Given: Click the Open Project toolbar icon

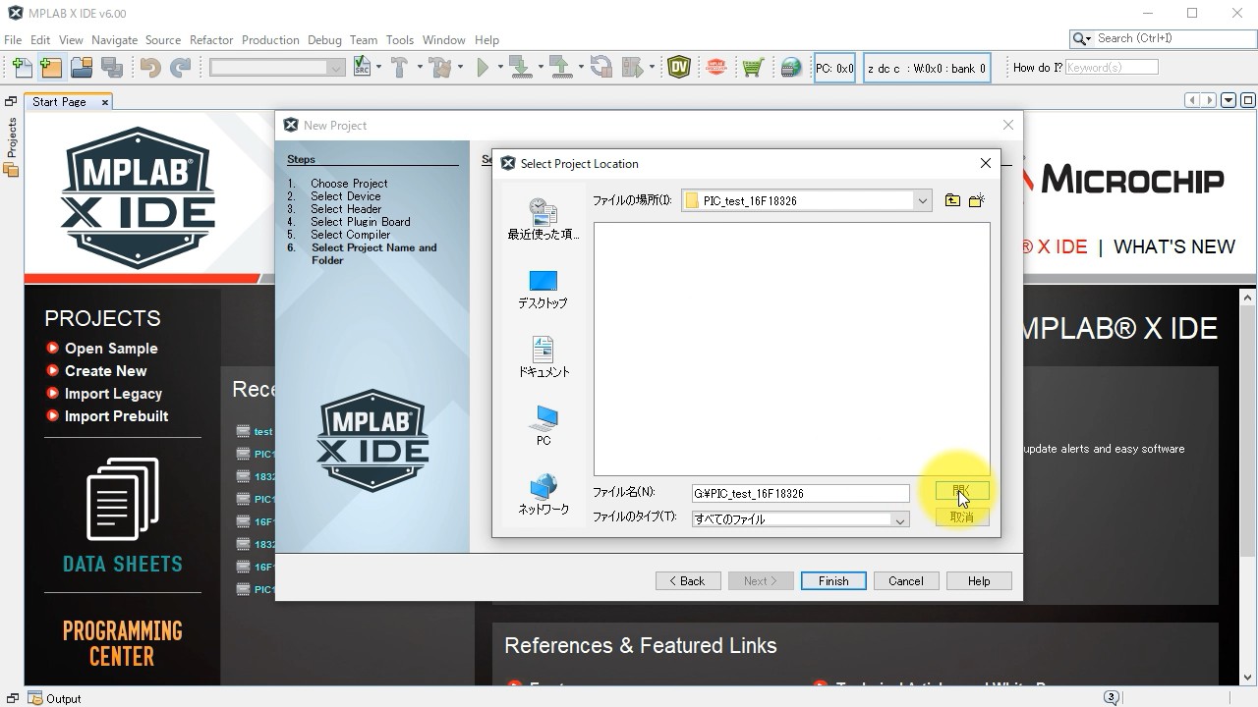Looking at the screenshot, I should (x=82, y=68).
